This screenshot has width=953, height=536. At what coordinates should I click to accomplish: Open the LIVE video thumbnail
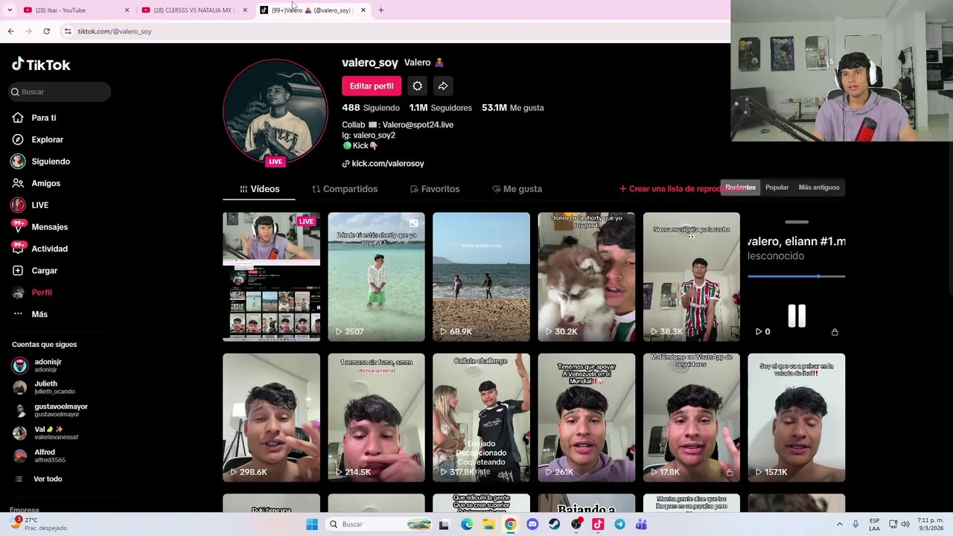271,277
